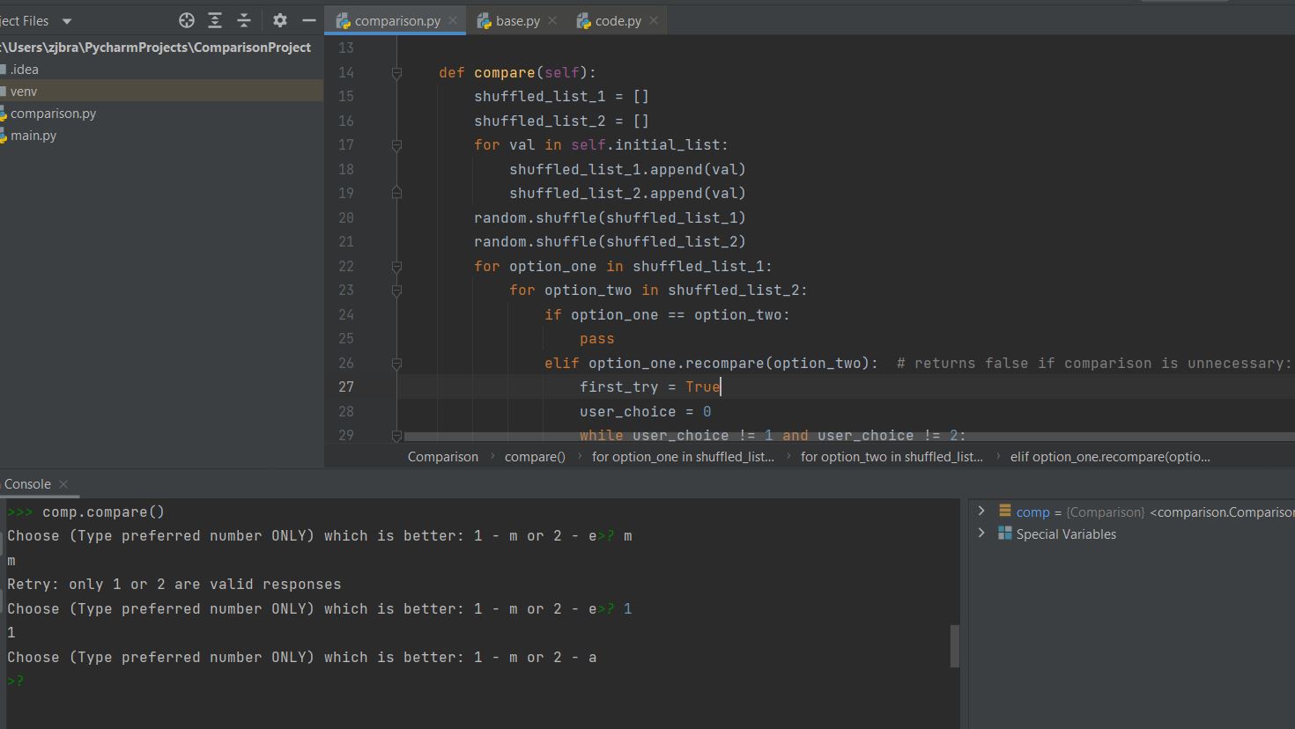Click 'Retry: only 1 or 2 are valid responses' console output

pyautogui.click(x=174, y=585)
